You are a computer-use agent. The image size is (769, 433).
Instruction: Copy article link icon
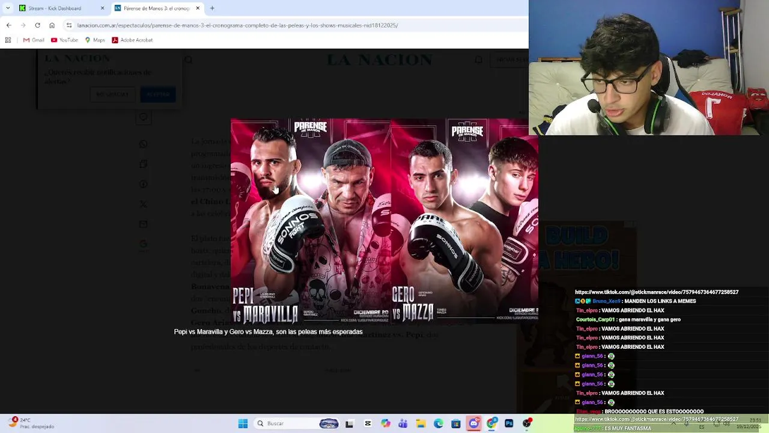pyautogui.click(x=143, y=164)
